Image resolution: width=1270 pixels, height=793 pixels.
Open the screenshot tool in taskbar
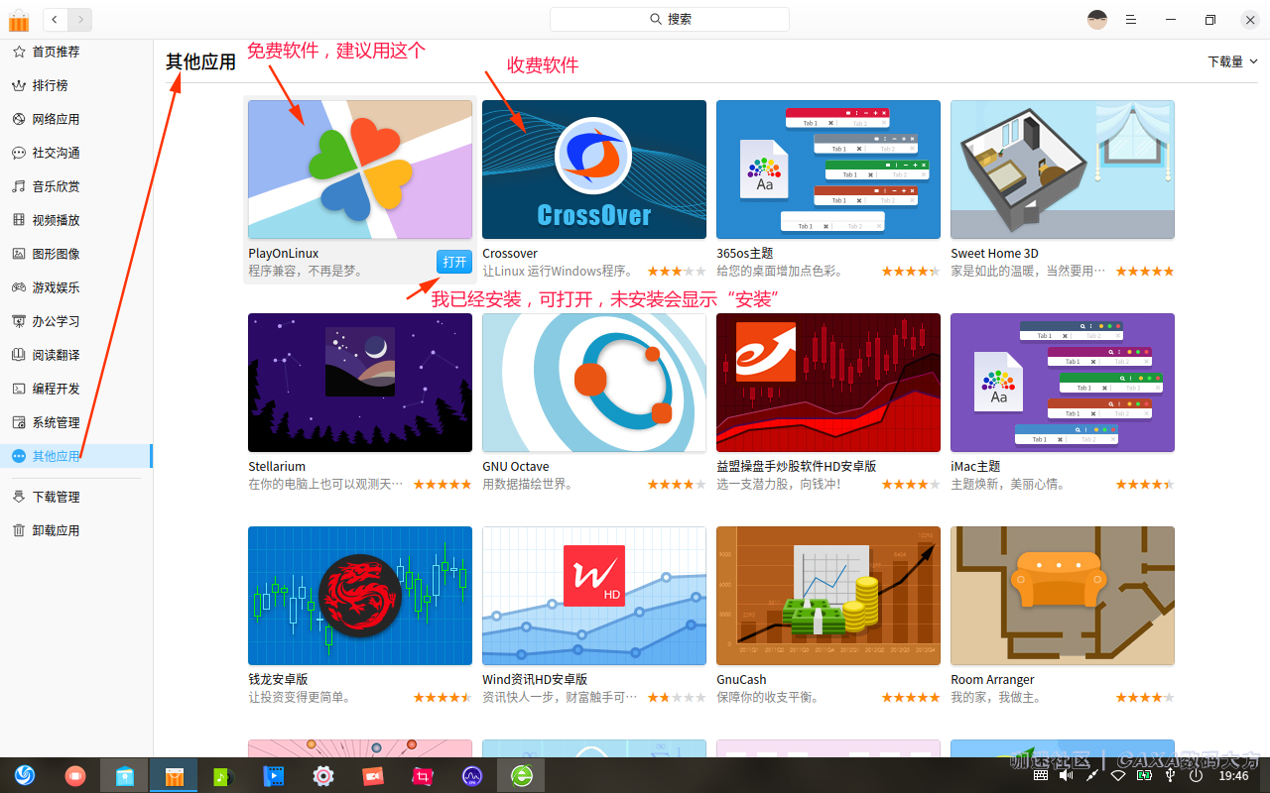click(423, 775)
